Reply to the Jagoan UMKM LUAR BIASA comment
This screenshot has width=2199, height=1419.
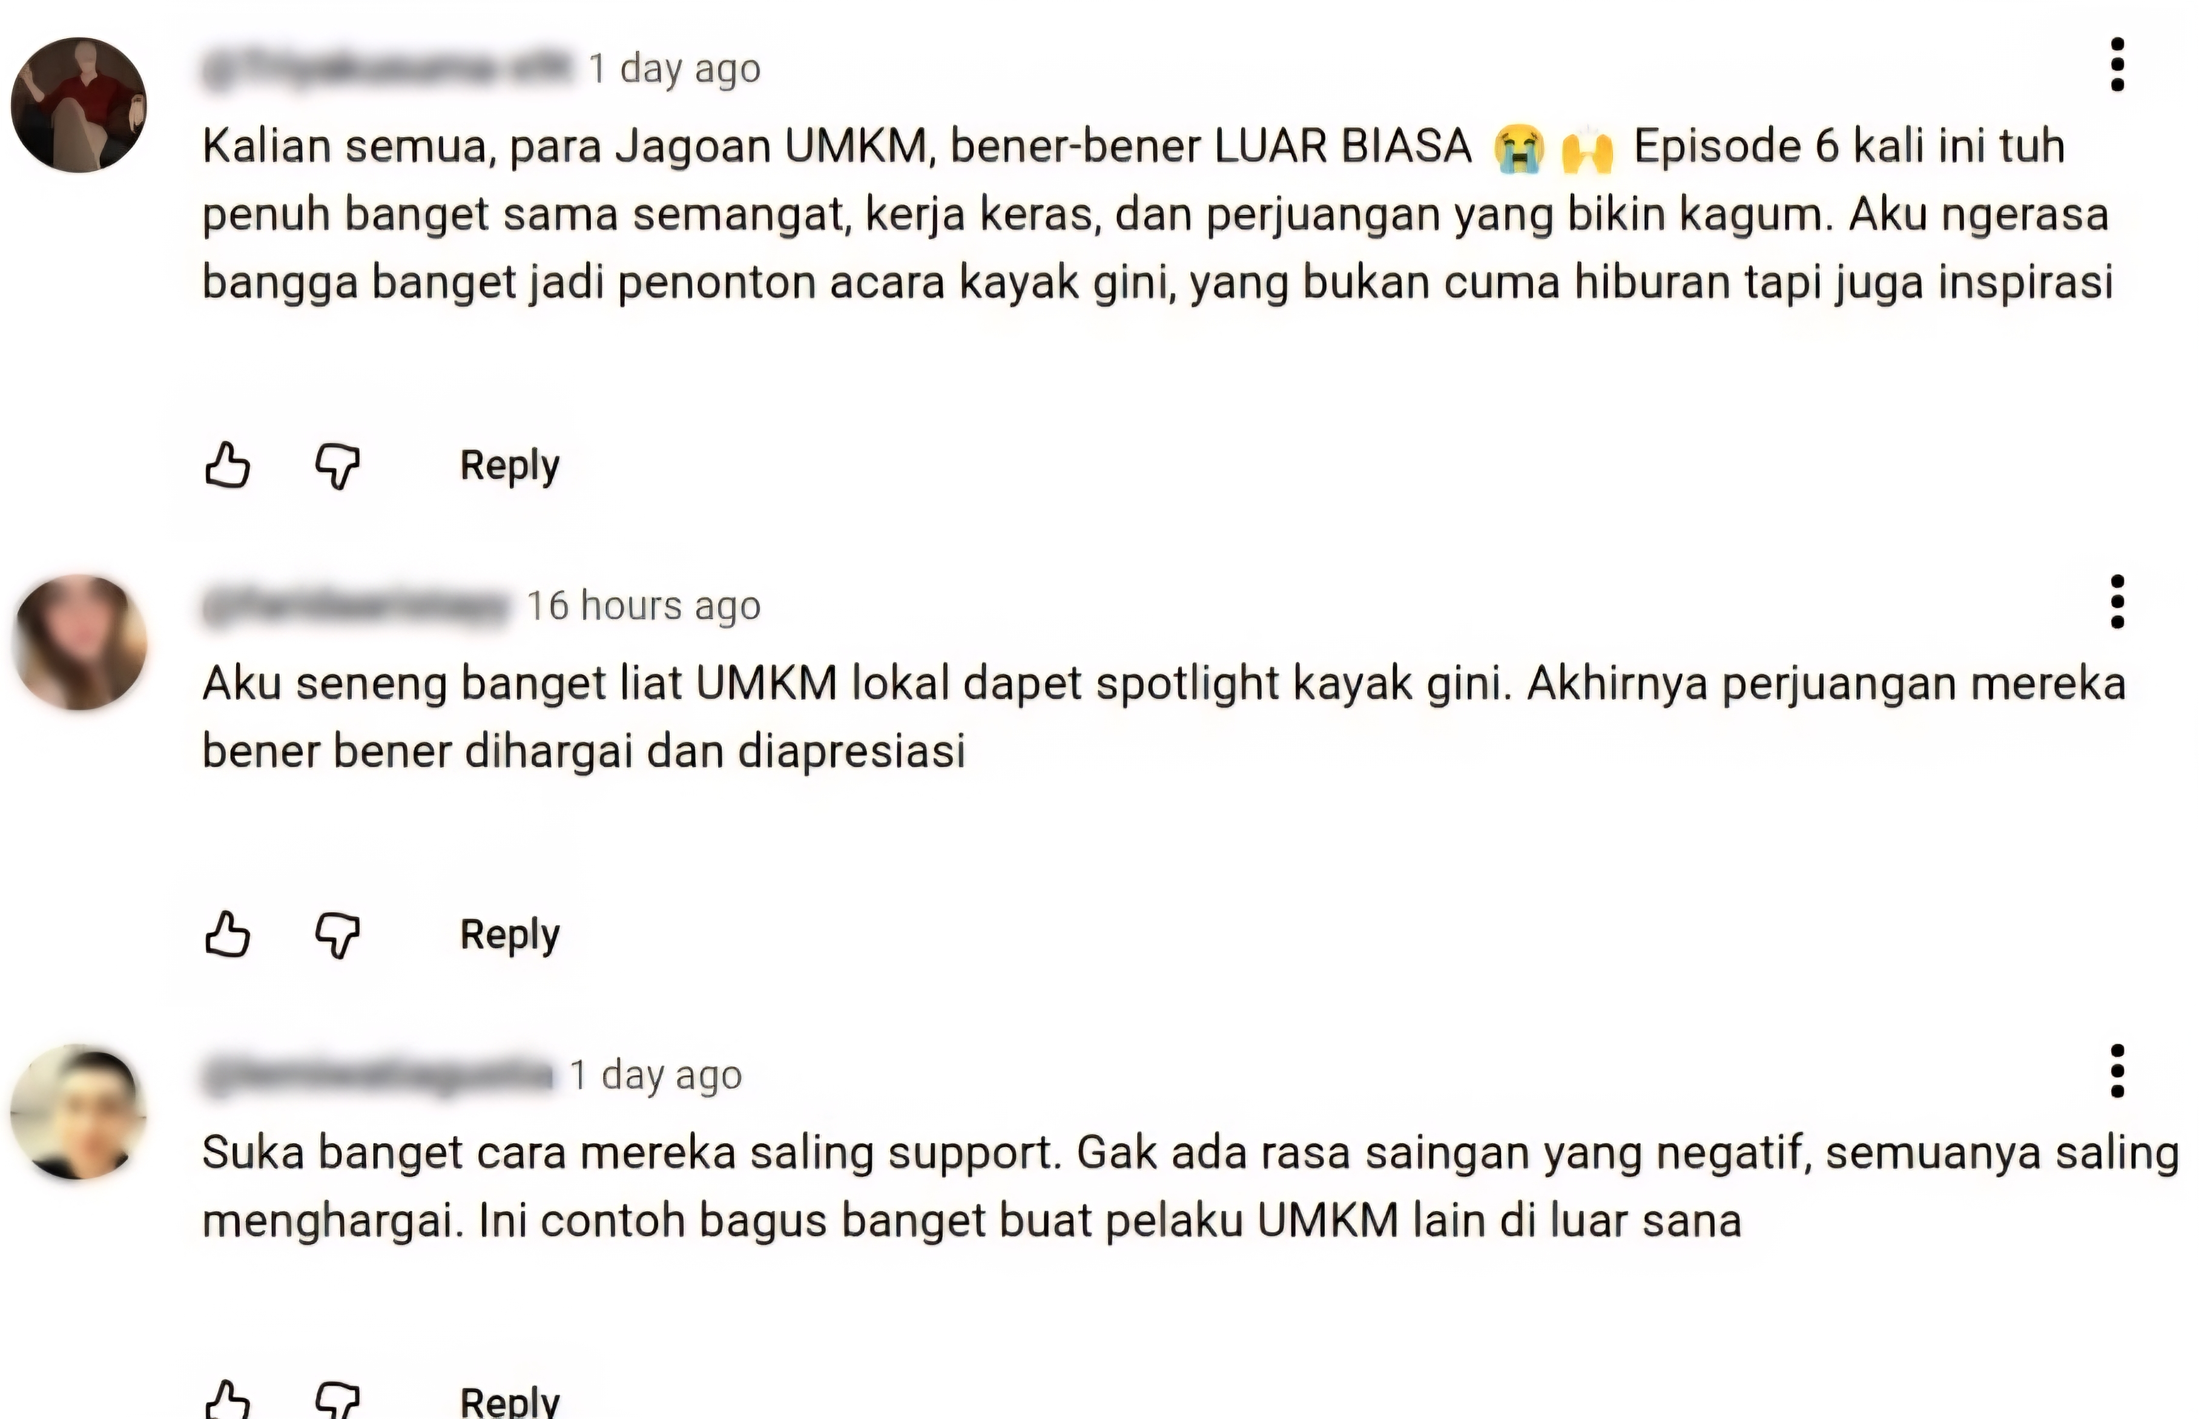coord(510,466)
